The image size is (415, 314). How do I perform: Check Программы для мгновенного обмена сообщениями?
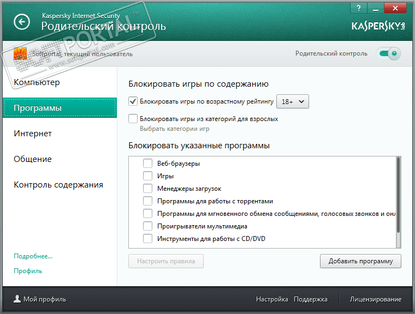147,214
